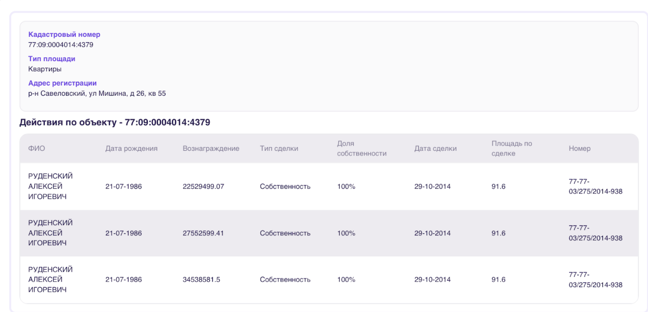Click the Номер column header
The width and height of the screenshot is (648, 312).
[579, 148]
